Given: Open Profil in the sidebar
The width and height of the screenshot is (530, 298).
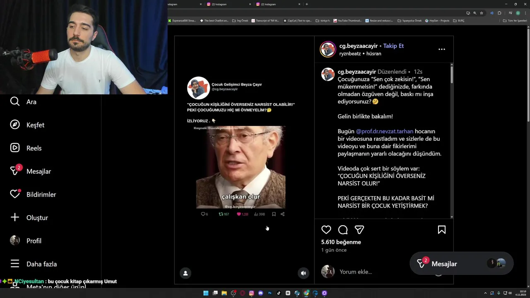Looking at the screenshot, I should (26, 241).
